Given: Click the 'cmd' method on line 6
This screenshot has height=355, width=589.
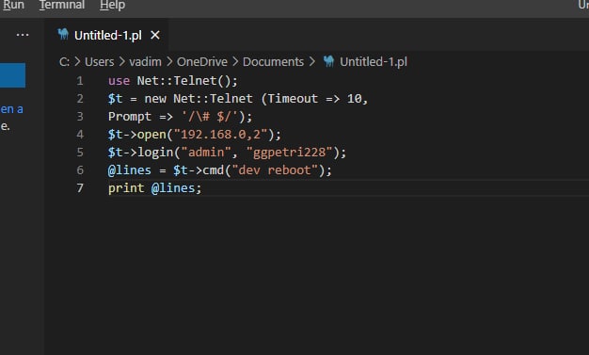Looking at the screenshot, I should (214, 170).
